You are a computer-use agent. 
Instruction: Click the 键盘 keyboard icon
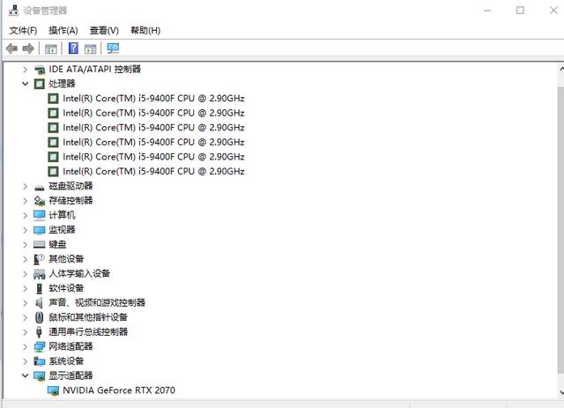tap(39, 245)
